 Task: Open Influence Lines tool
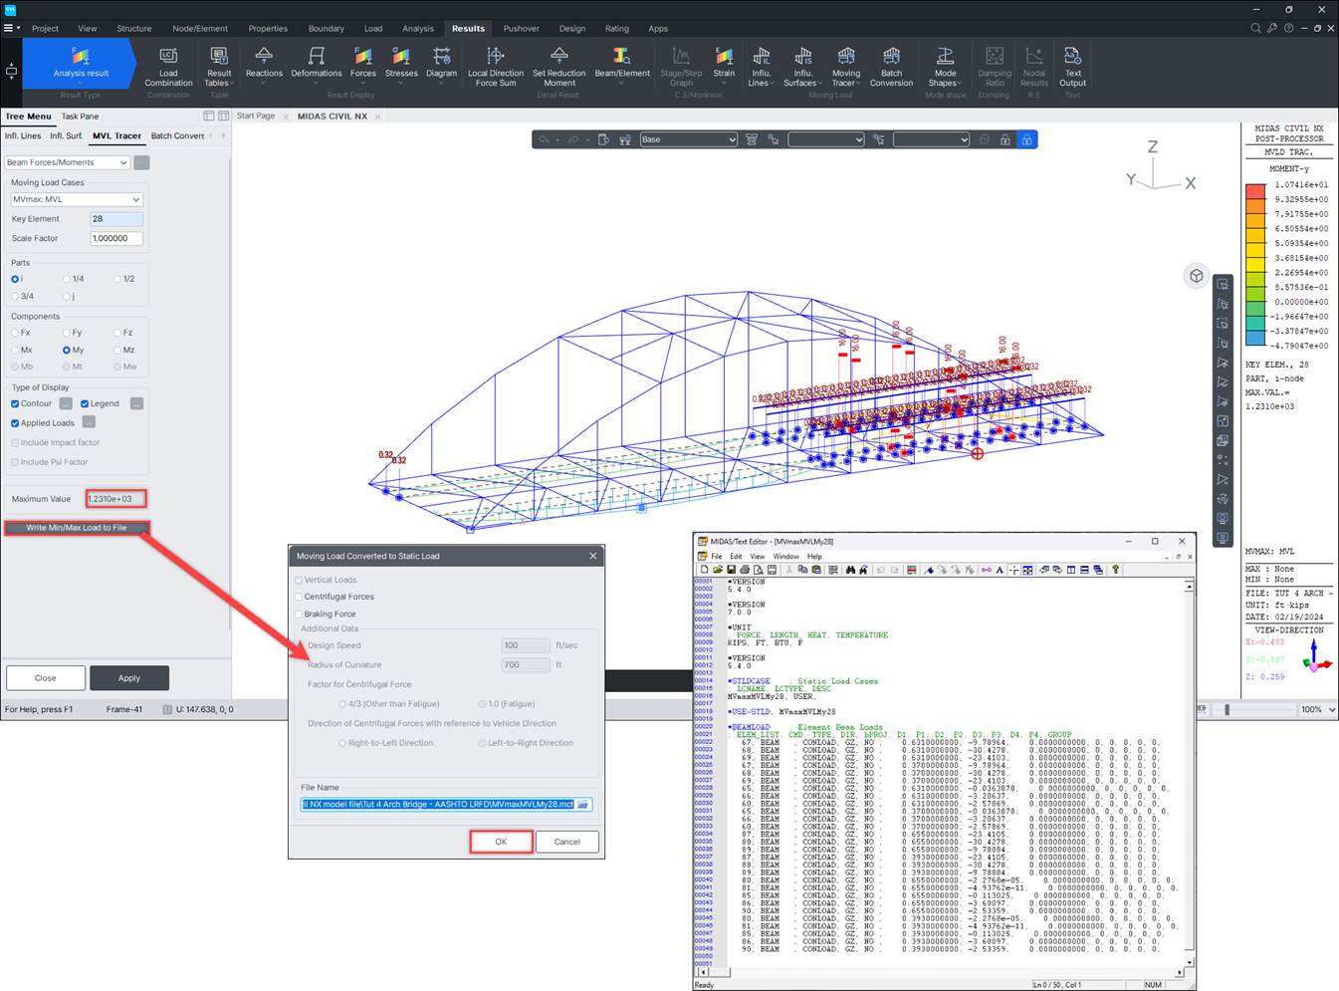[762, 67]
